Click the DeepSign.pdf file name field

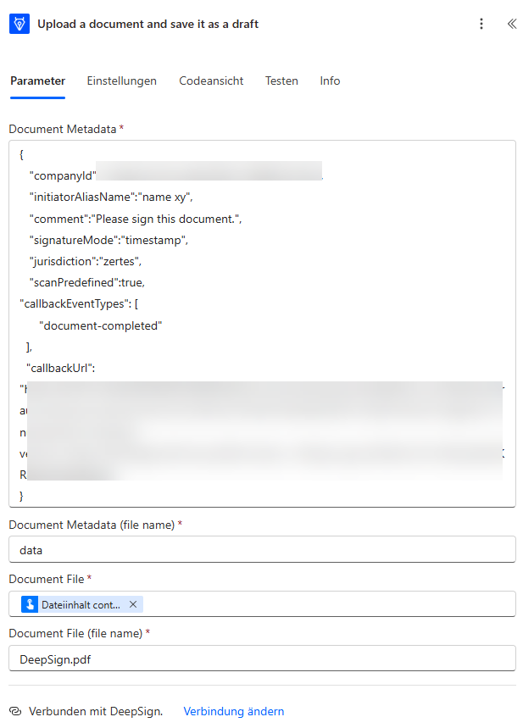[262, 659]
